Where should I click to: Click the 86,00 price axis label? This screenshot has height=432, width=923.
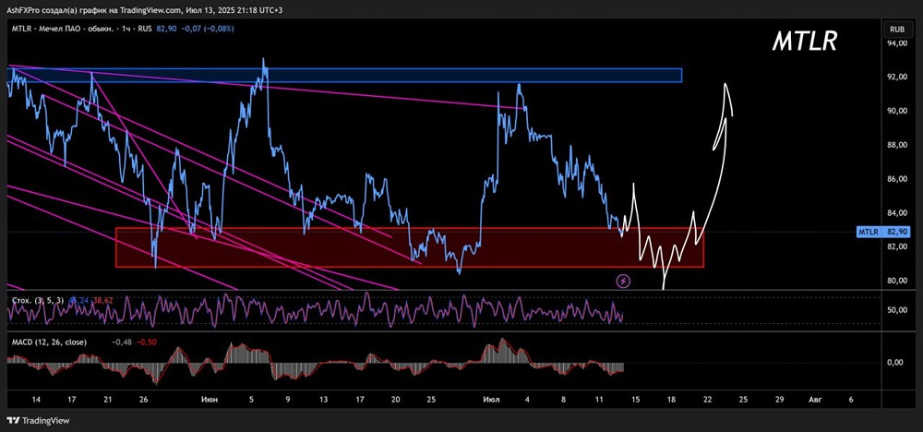(x=898, y=179)
